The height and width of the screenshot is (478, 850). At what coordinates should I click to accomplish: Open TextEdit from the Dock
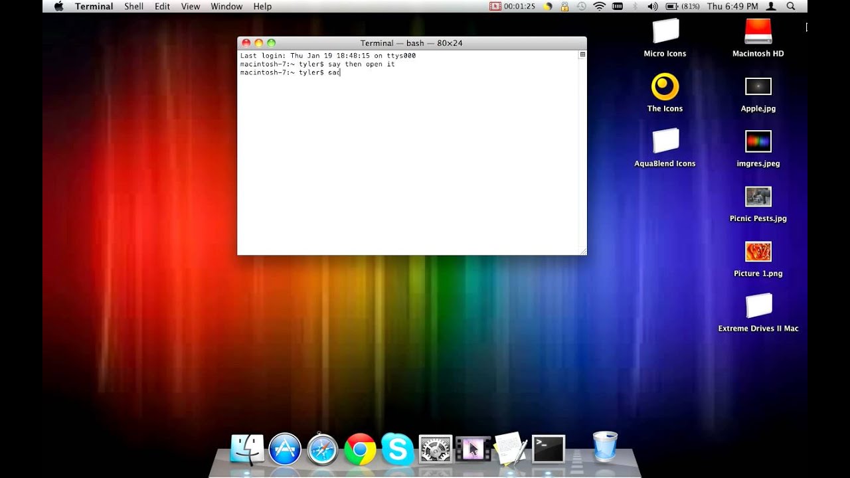pyautogui.click(x=510, y=449)
